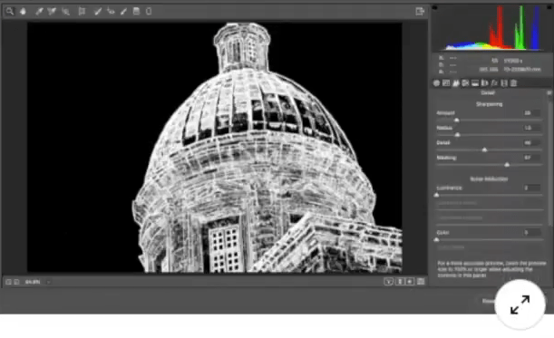Screen dimensions: 554x338
Task: Open the Detail panel options menu
Action: coord(549,93)
